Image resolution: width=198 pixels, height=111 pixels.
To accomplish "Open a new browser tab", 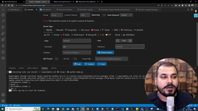I will point(102,2).
